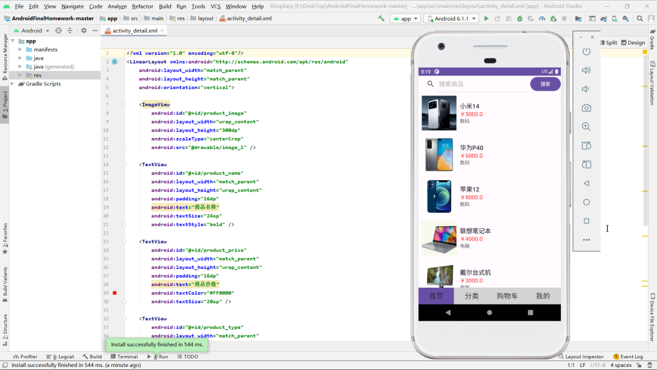Click emulator Overview square in side toolbar
657x370 pixels.
[x=586, y=221]
